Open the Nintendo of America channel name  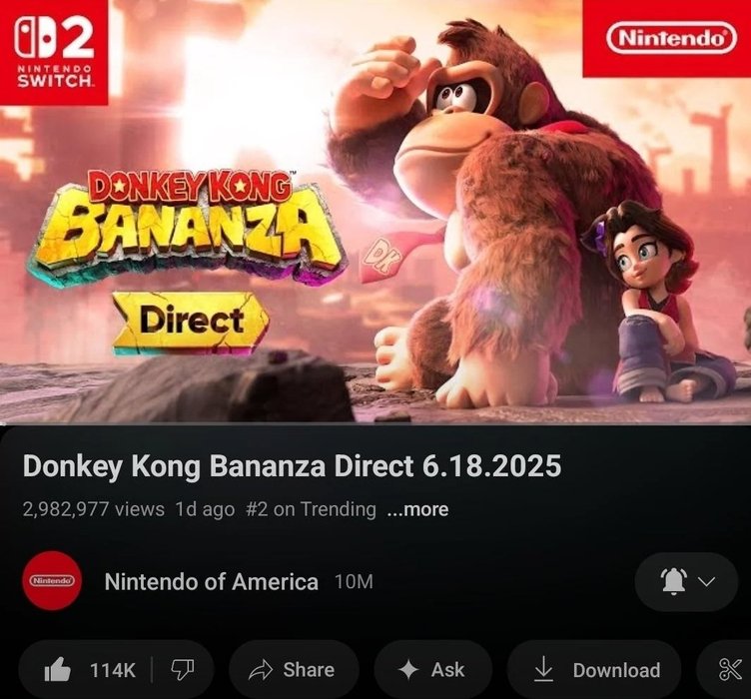212,582
